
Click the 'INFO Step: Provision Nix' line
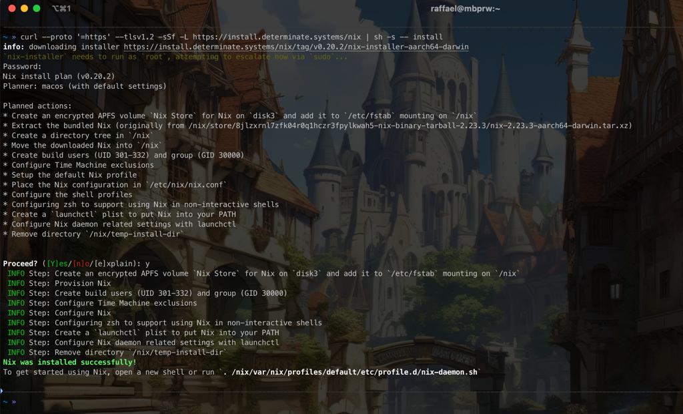click(x=59, y=283)
